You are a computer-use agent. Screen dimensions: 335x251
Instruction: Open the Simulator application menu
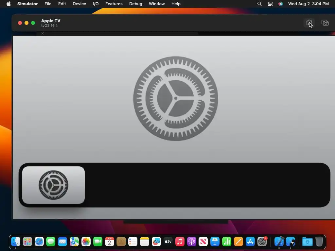click(x=27, y=4)
